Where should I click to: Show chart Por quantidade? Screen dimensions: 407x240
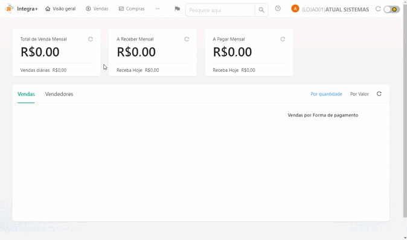point(326,94)
